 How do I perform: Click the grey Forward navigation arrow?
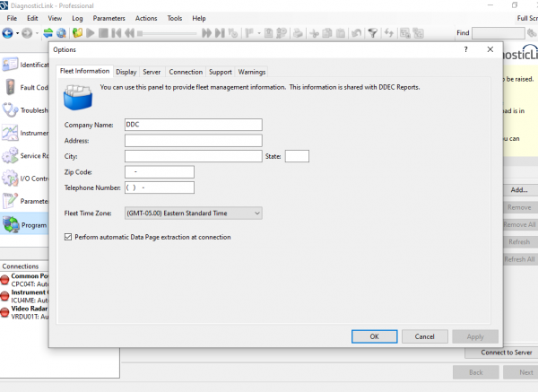pos(27,33)
